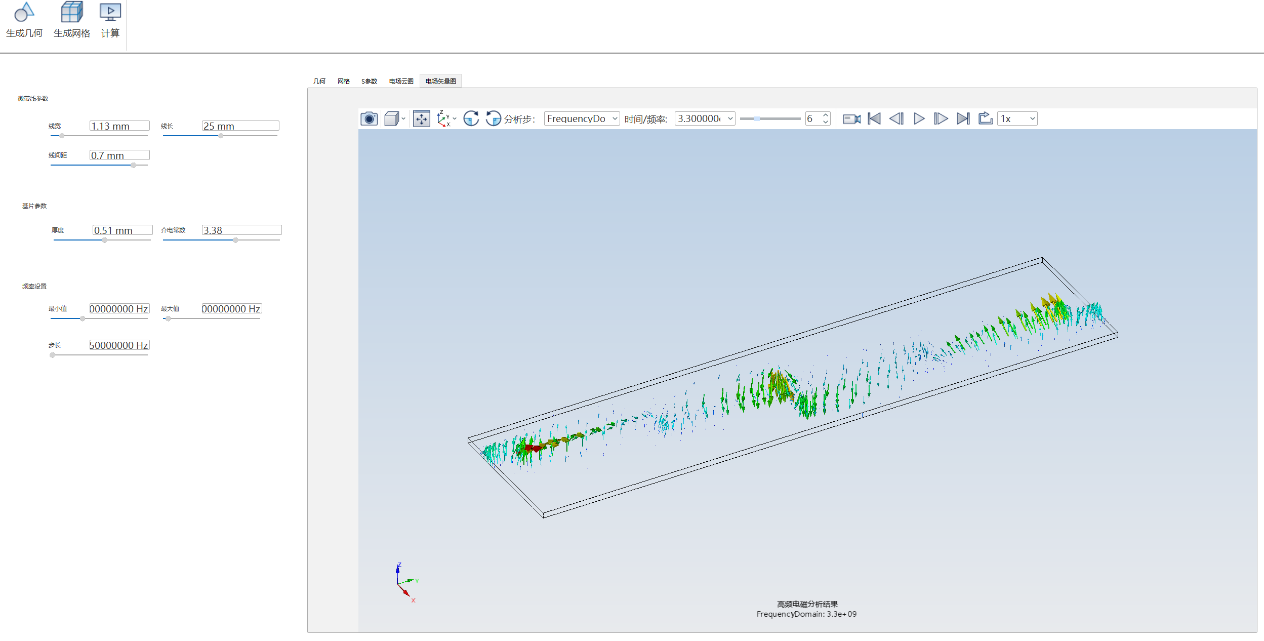The height and width of the screenshot is (641, 1264).
Task: Click the export animation icon
Action: 985,118
